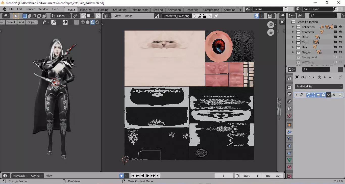345x184 pixels.
Task: Toggle snapping magnet in the 3D viewport
Action: click(84, 16)
